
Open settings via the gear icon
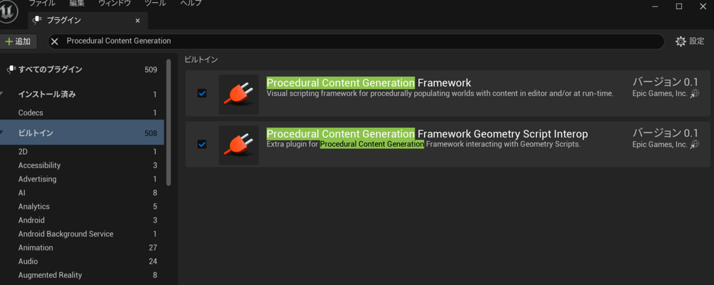[x=681, y=41]
